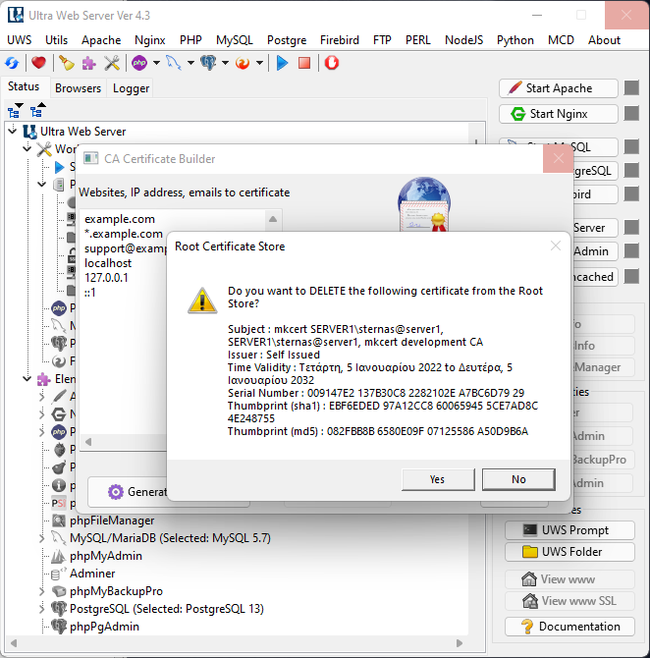Open the MySQL menu

click(x=234, y=40)
